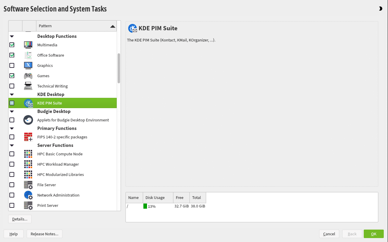Open the Details view
Viewport: 388px width, 242px height.
tap(20, 219)
